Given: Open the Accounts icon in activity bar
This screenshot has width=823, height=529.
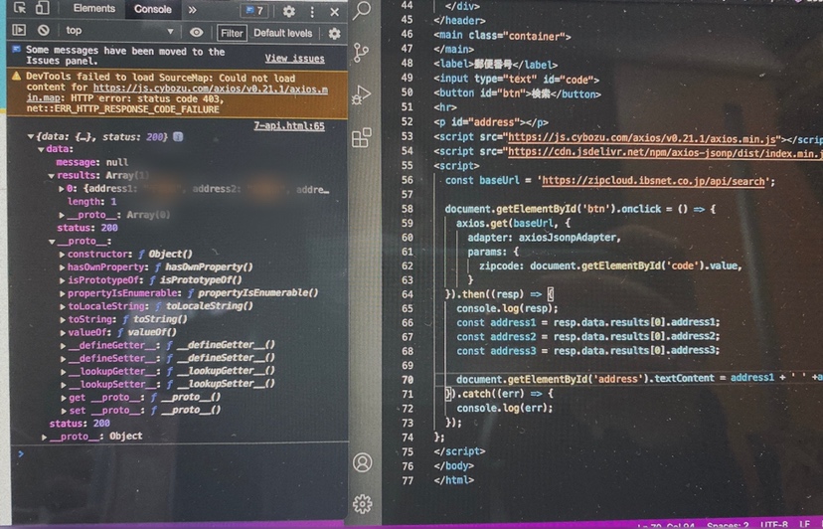Looking at the screenshot, I should point(362,462).
